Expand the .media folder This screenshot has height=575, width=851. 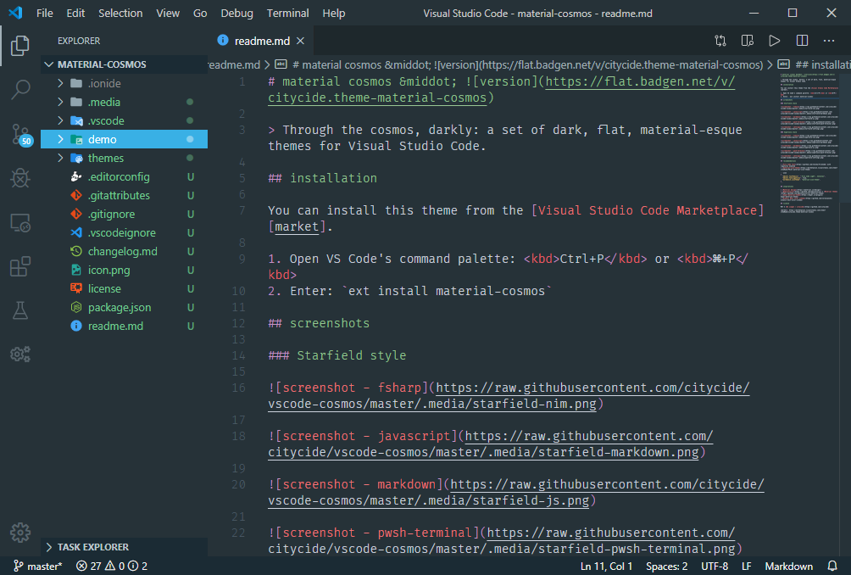point(125,102)
